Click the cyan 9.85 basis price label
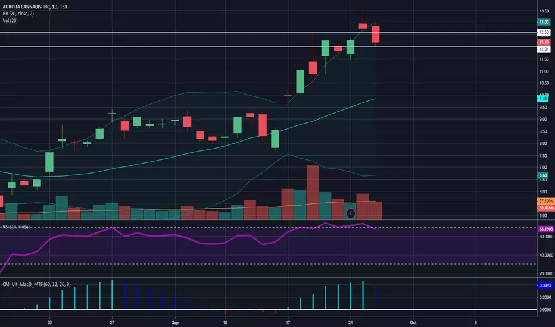This screenshot has width=555, height=327. 543,98
